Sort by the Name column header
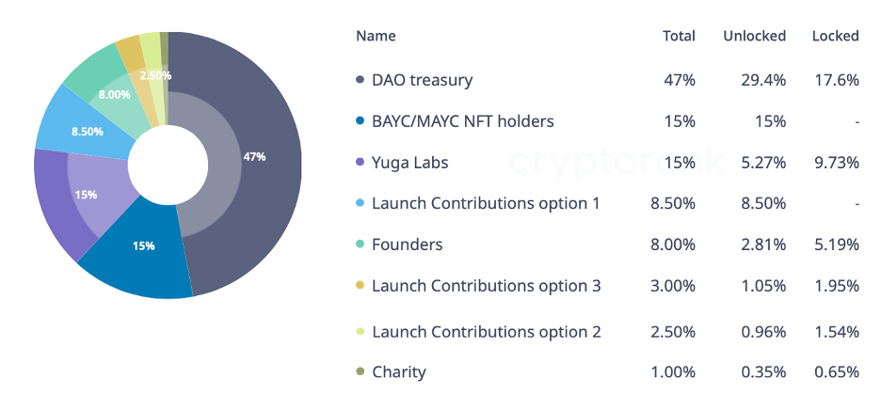Screen dimensions: 881x410 376,36
